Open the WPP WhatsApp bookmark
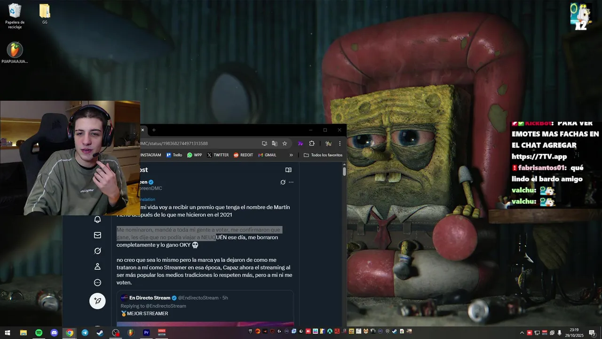The width and height of the screenshot is (602, 339). [x=194, y=155]
